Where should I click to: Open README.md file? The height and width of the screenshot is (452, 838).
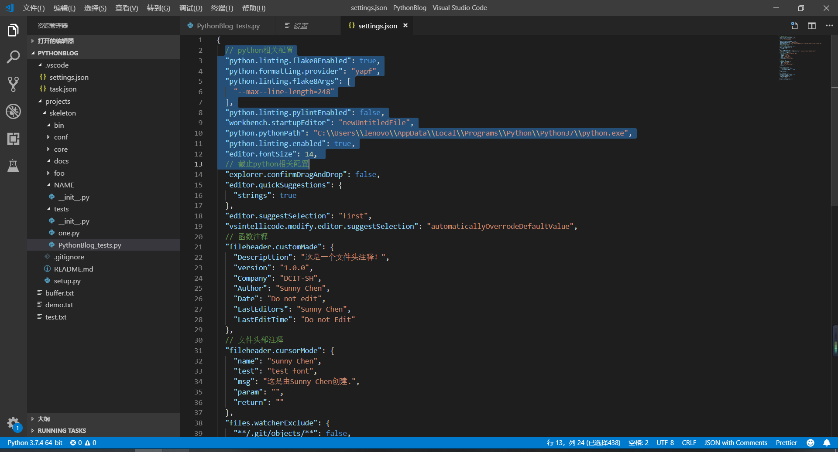coord(103,269)
